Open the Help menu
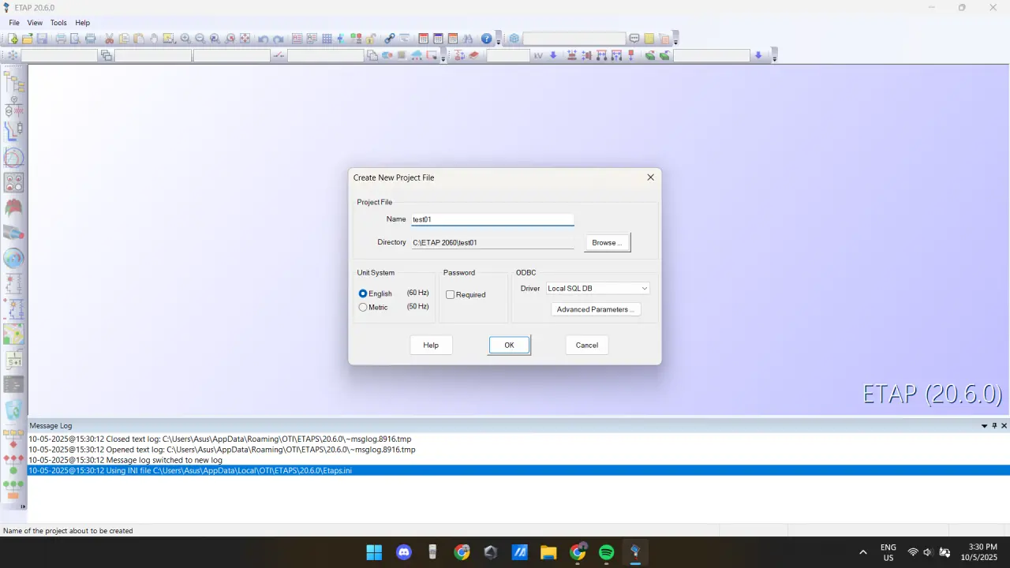Screen dimensions: 1010x568 [x=83, y=23]
